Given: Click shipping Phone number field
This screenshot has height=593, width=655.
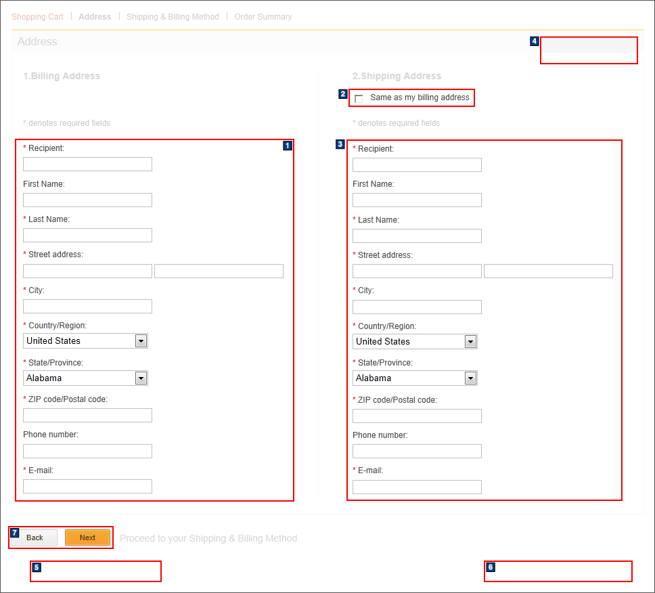Looking at the screenshot, I should (417, 451).
